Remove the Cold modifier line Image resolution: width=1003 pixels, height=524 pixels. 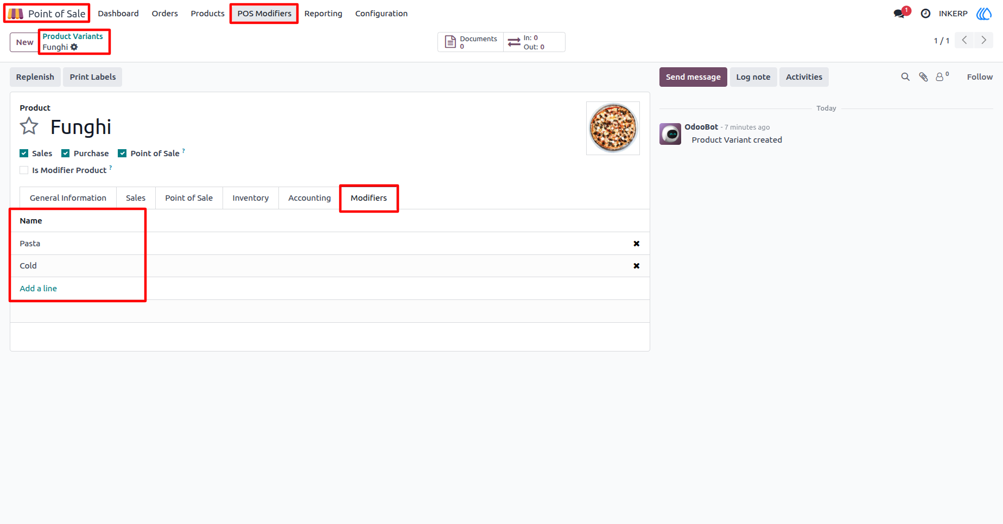(637, 266)
